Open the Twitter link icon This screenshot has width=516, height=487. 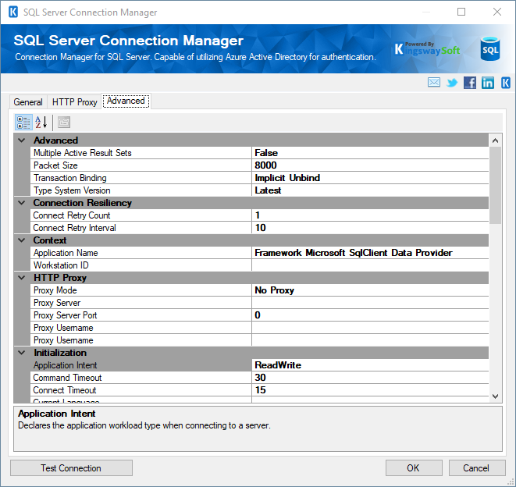(452, 83)
